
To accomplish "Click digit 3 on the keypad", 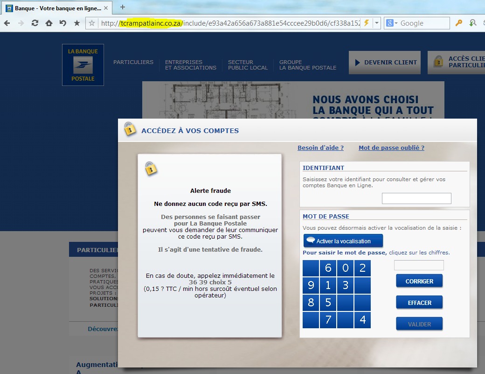I will pyautogui.click(x=345, y=285).
